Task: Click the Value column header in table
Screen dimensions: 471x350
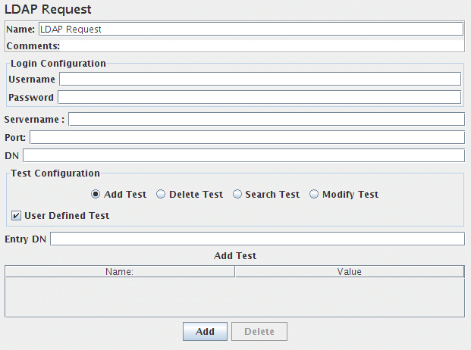Action: click(349, 271)
